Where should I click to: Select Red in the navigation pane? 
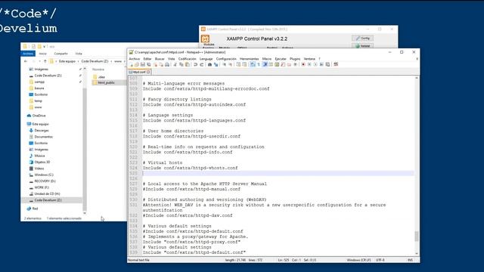[35, 209]
